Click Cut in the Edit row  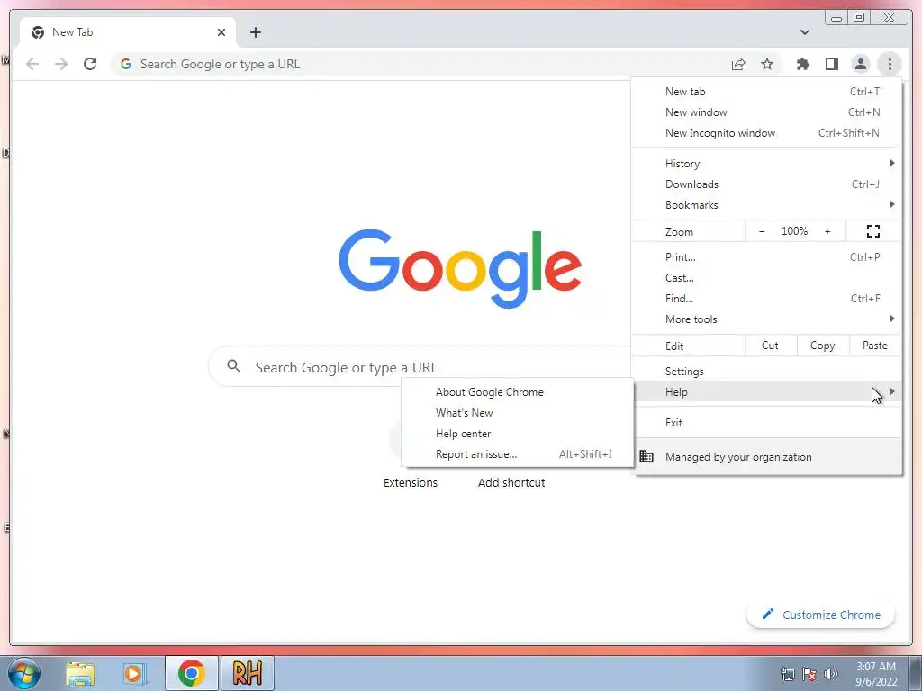[771, 345]
